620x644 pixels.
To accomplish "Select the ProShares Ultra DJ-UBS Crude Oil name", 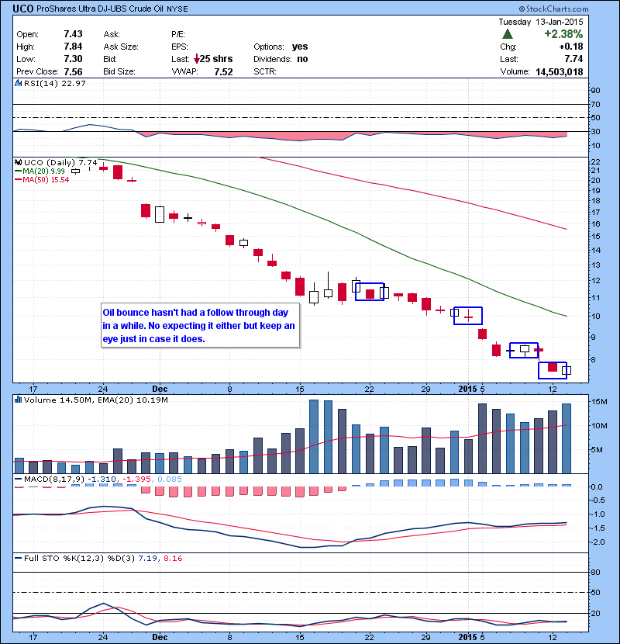I will [x=100, y=9].
